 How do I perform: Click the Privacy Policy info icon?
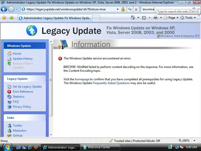pyautogui.click(x=9, y=107)
